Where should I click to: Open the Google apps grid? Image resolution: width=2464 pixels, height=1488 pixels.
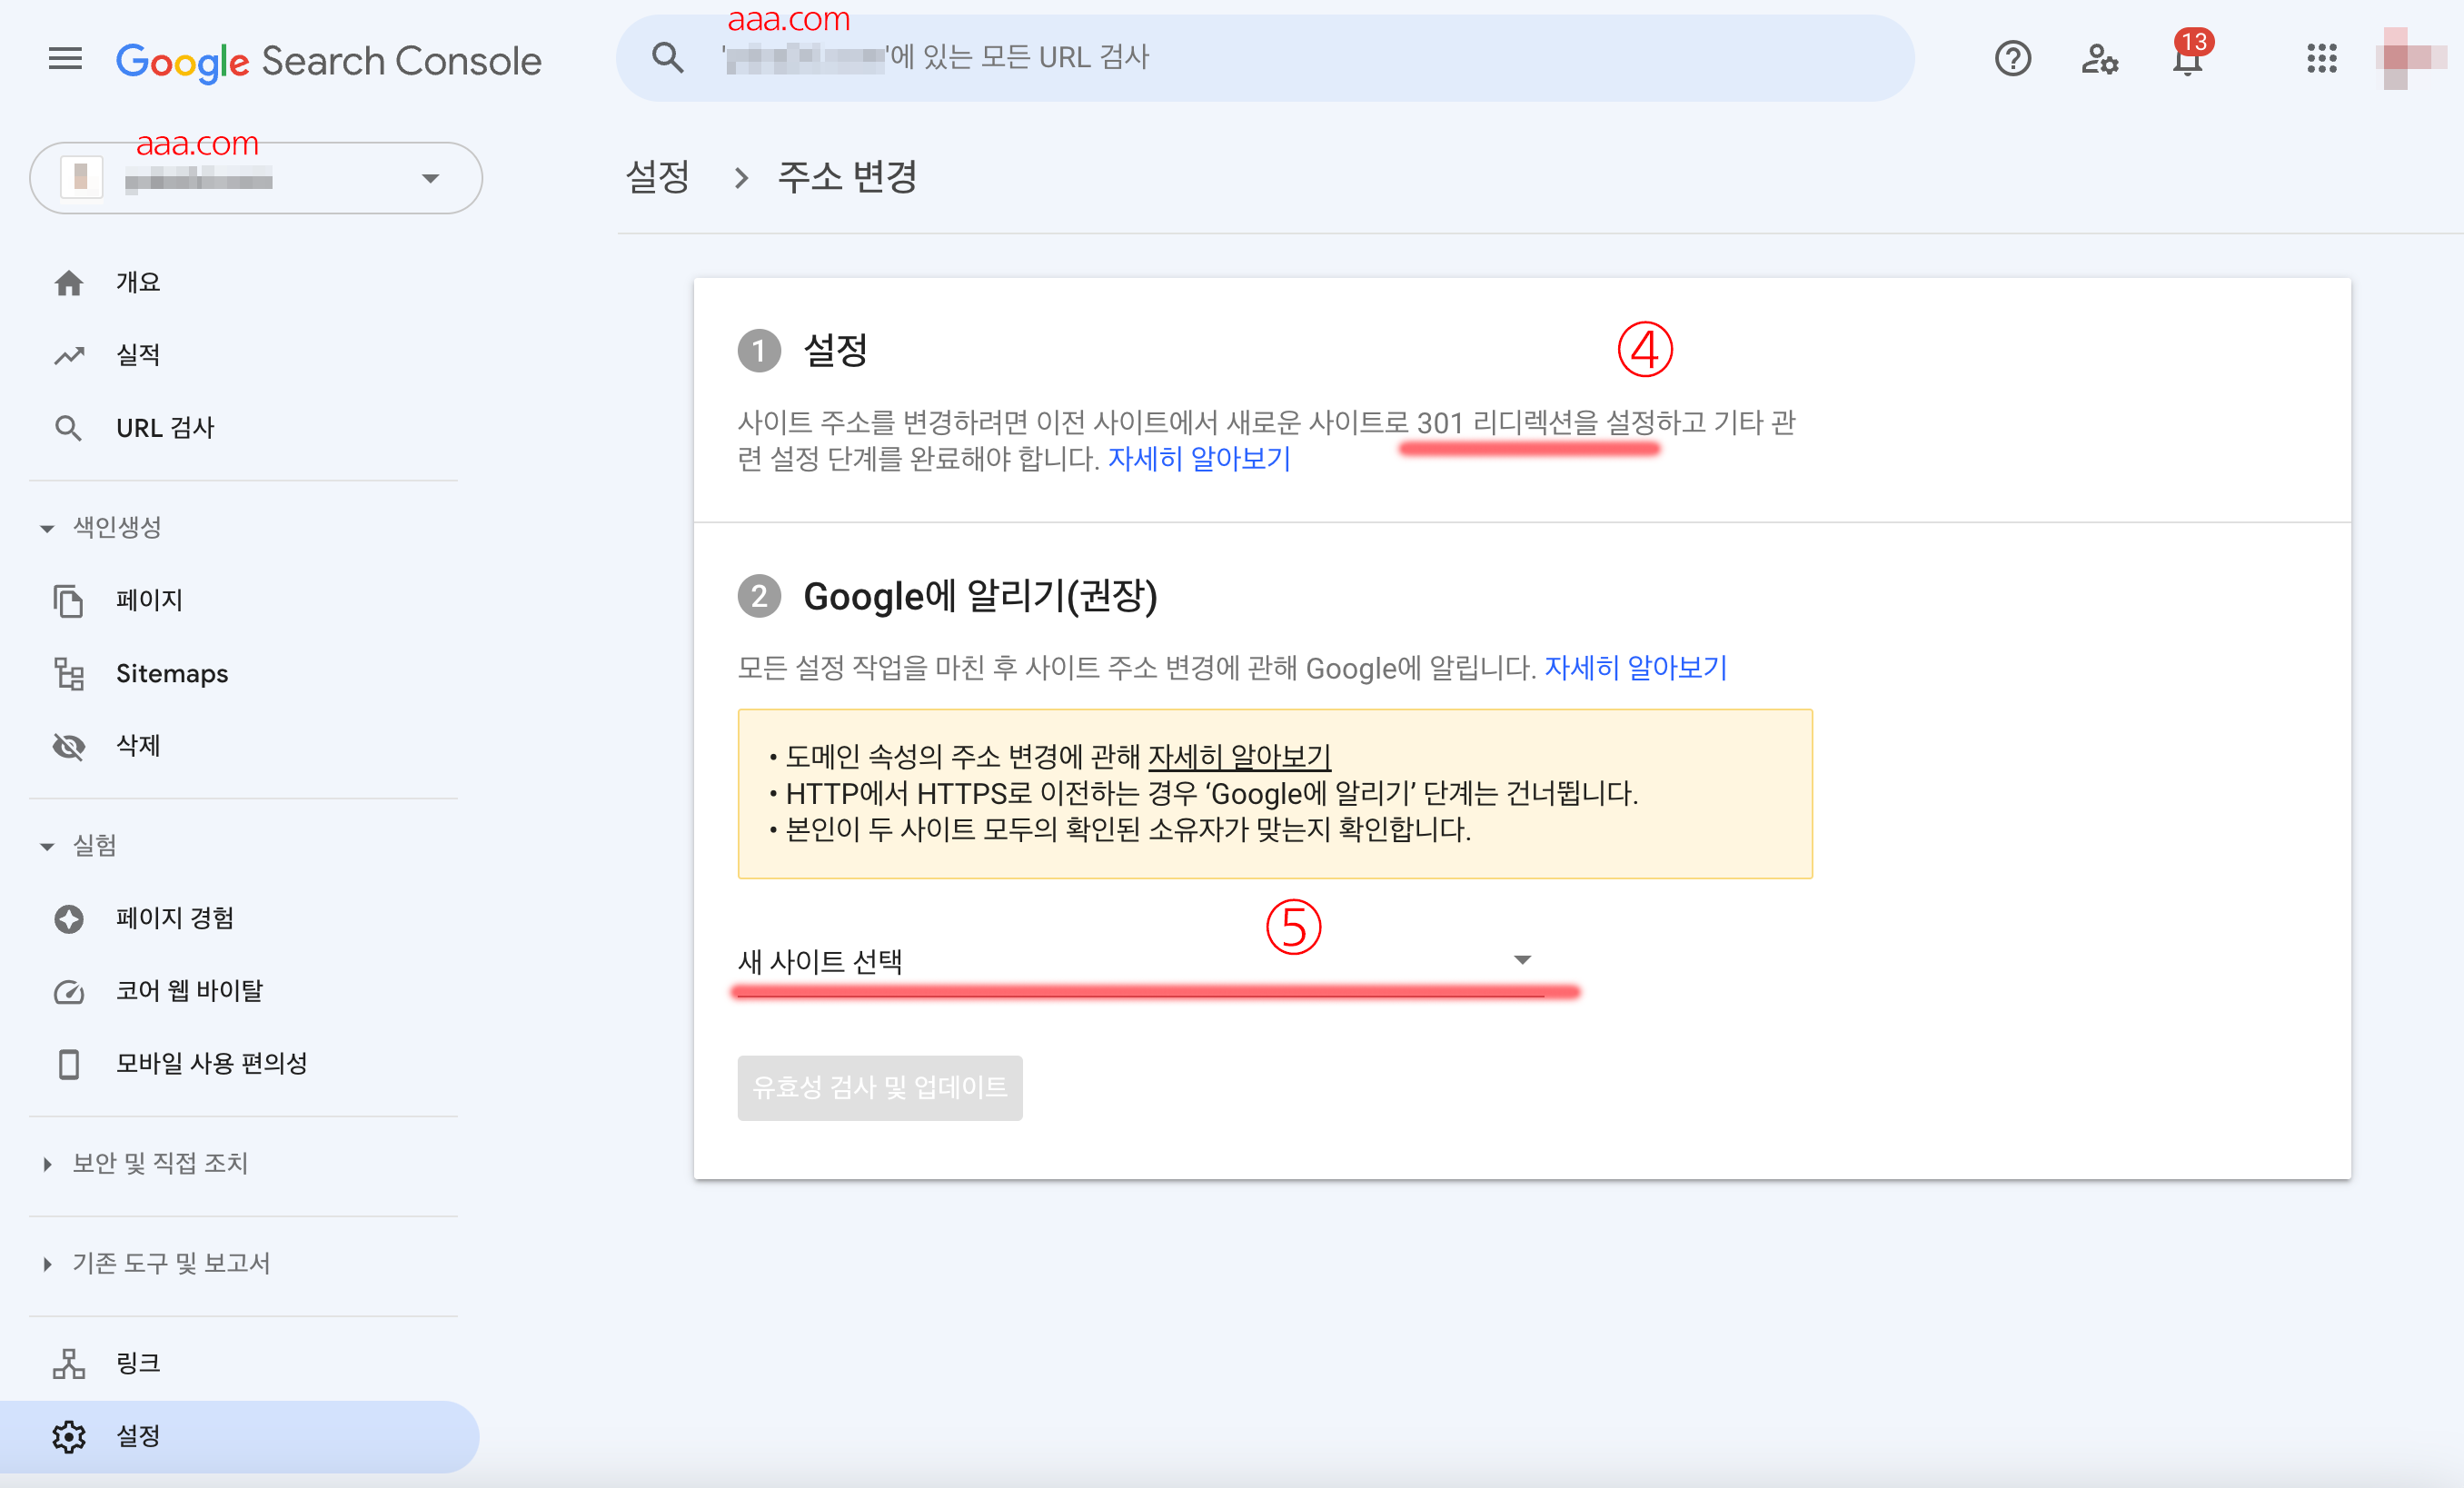coord(2321,58)
